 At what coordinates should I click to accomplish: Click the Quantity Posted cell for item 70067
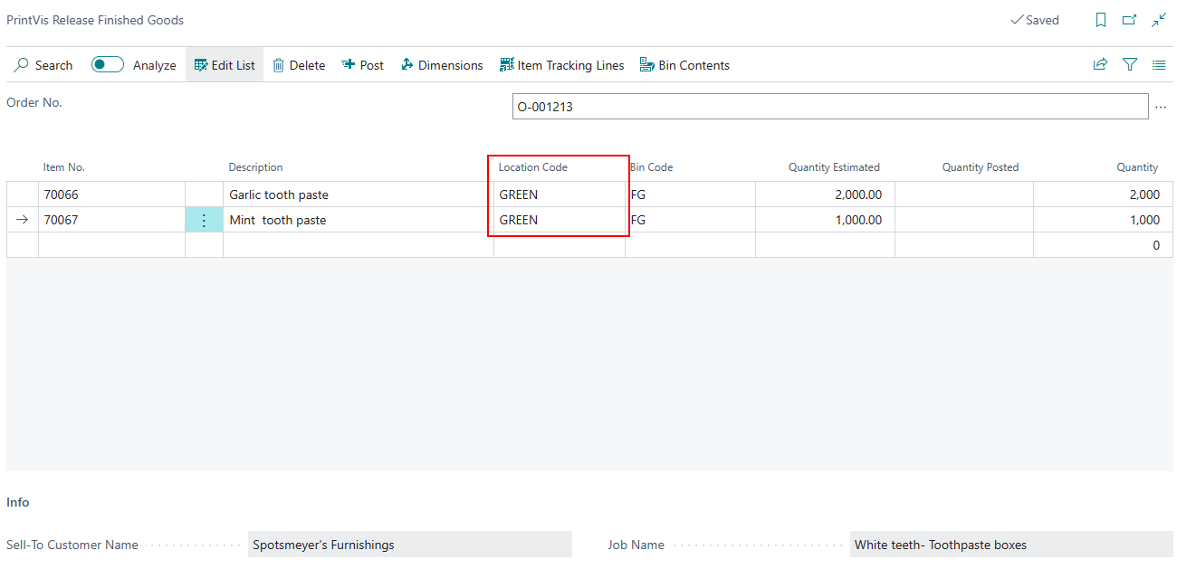tap(964, 220)
